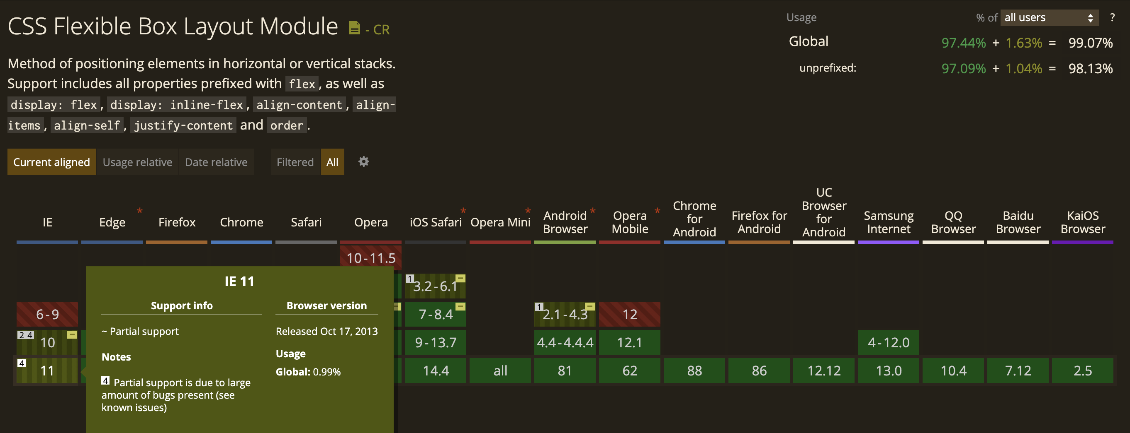Click the Chrome for Android column header
Viewport: 1130px width, 433px height.
pyautogui.click(x=694, y=219)
